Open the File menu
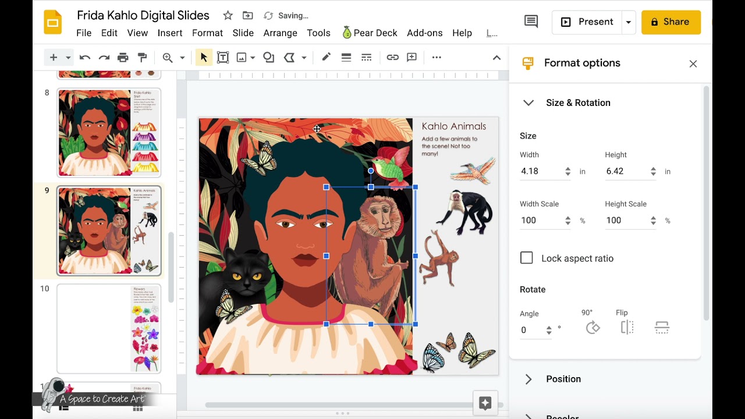745x419 pixels. tap(84, 33)
